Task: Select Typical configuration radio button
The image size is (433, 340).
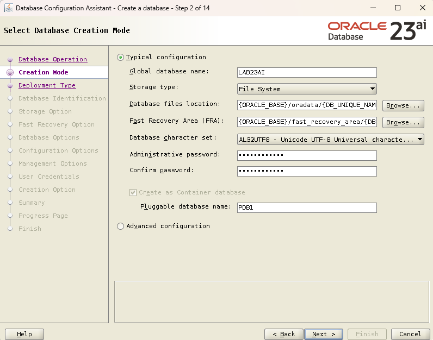Action: [120, 58]
